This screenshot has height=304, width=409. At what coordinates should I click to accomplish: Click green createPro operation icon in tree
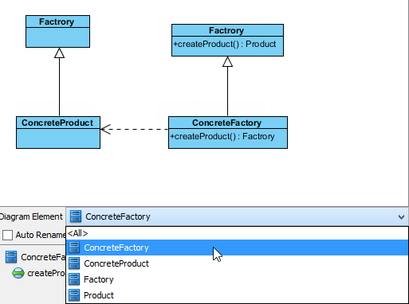click(18, 273)
